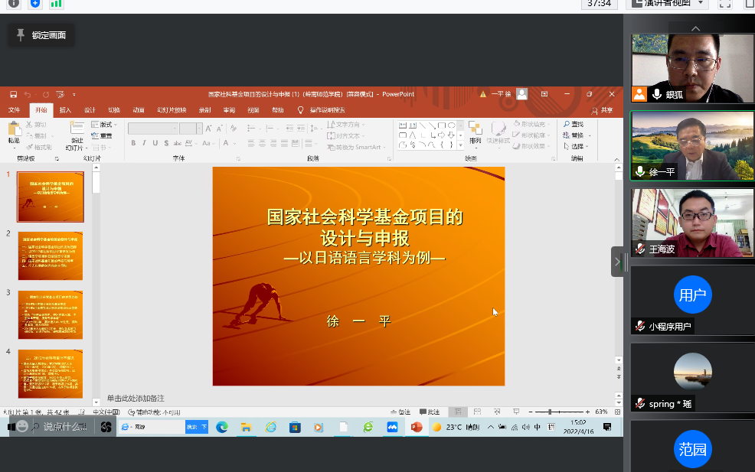Click the muted mic icon for spring * 瑶
Image resolution: width=755 pixels, height=472 pixels.
coord(640,403)
